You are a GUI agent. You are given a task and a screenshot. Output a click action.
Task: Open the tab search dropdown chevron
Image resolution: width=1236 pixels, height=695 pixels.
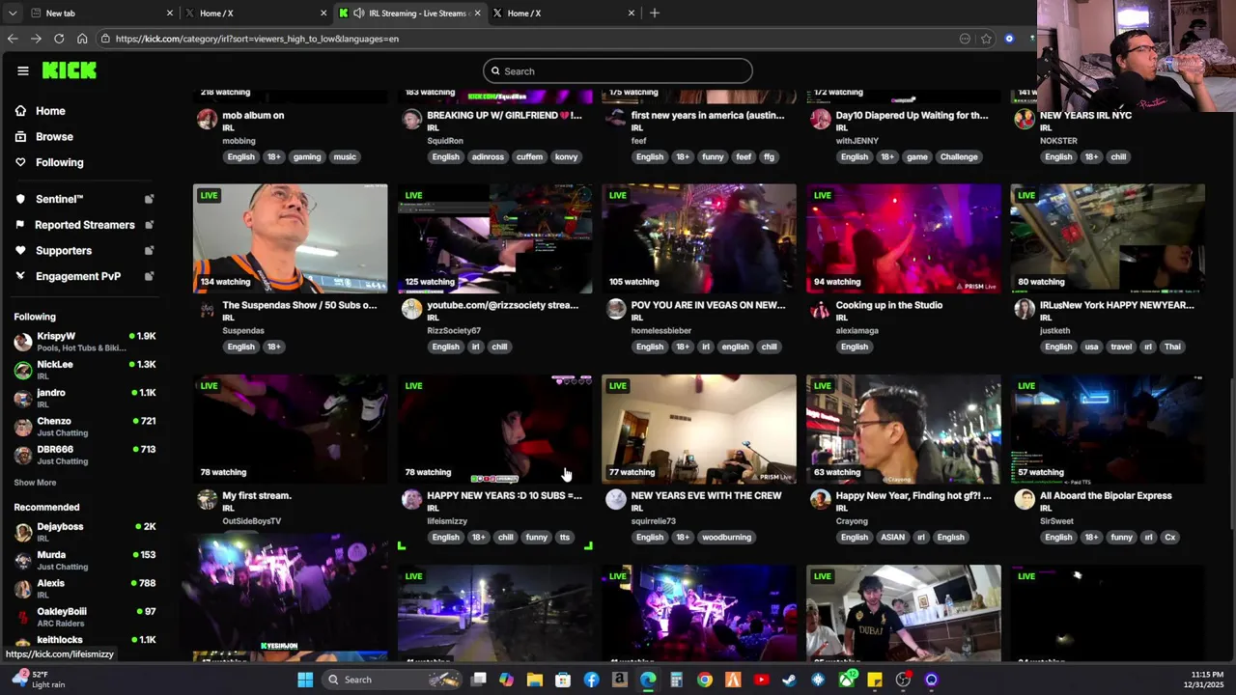pos(12,13)
